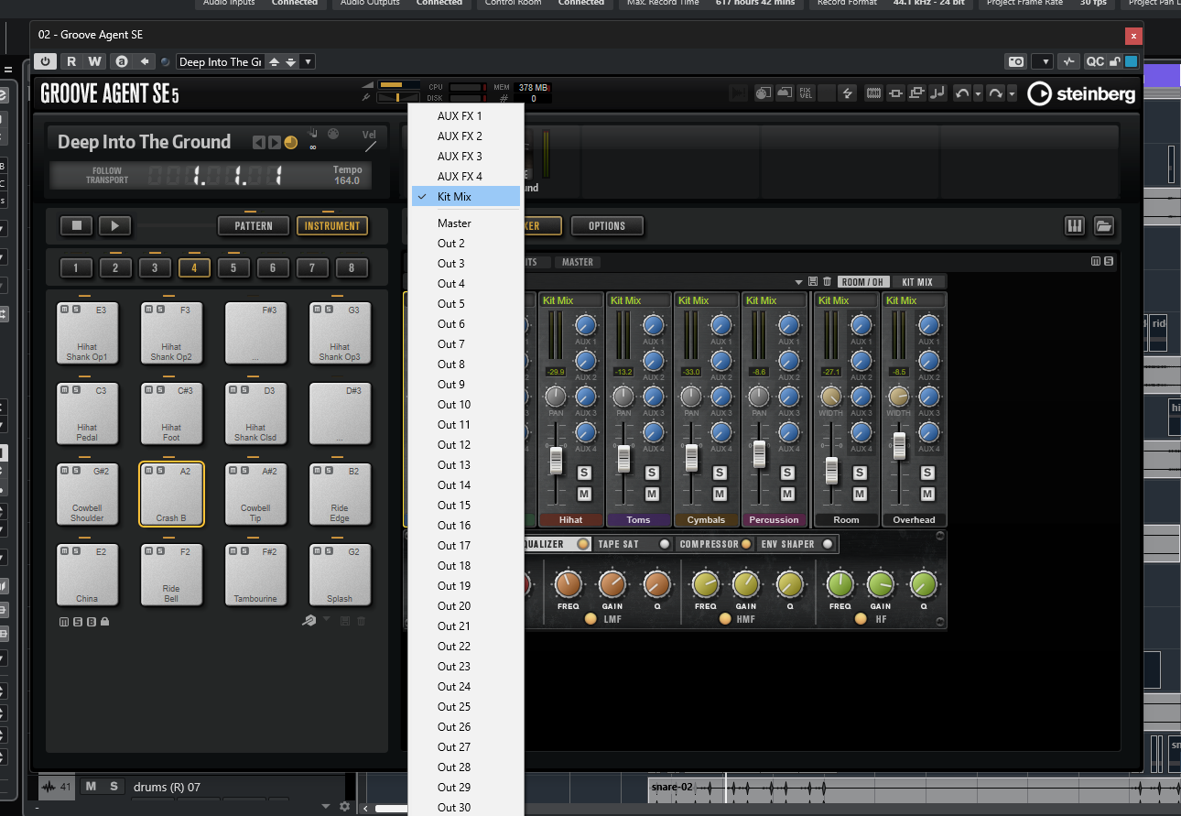Image resolution: width=1181 pixels, height=816 pixels.
Task: Click the Hihat channel volume fader
Action: 556,460
